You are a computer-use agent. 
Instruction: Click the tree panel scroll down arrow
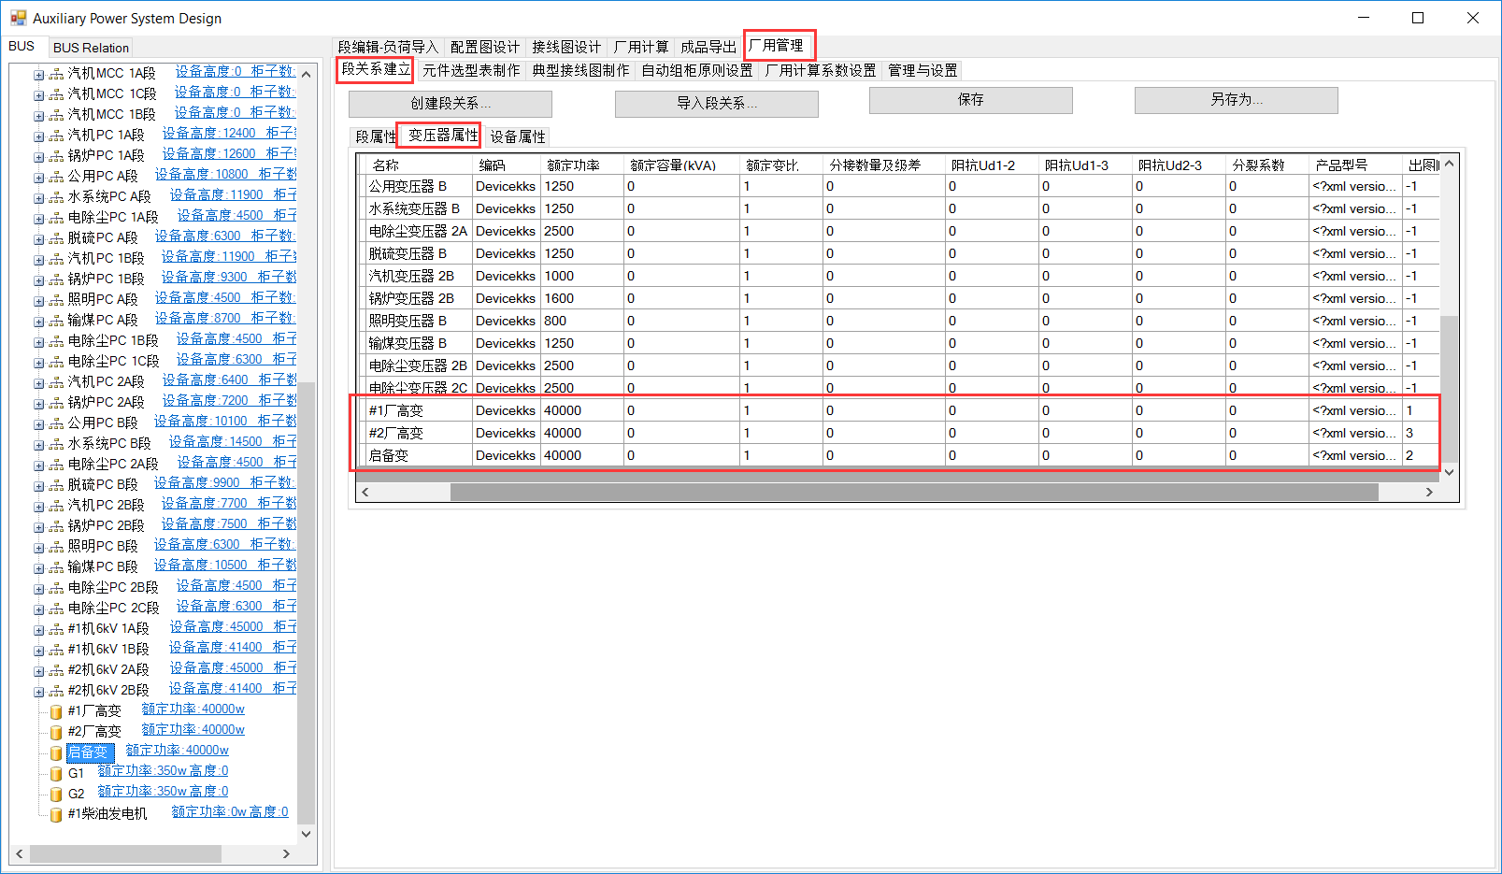[306, 834]
